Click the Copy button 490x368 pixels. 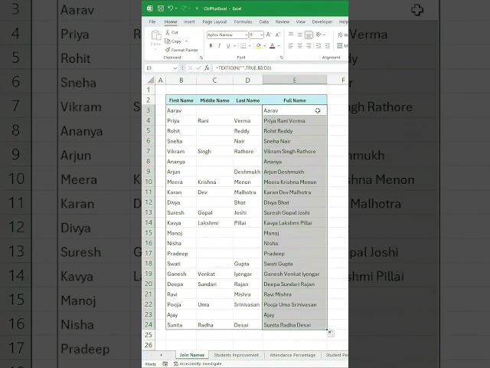click(174, 41)
